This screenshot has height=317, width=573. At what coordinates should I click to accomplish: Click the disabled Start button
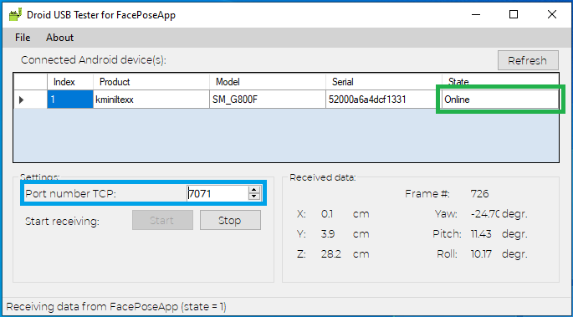(162, 220)
